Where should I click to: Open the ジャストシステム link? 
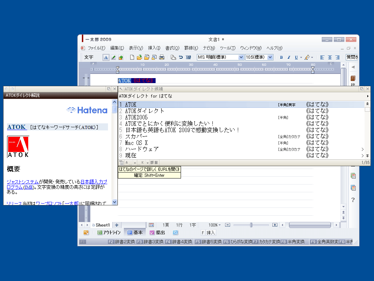(23, 182)
